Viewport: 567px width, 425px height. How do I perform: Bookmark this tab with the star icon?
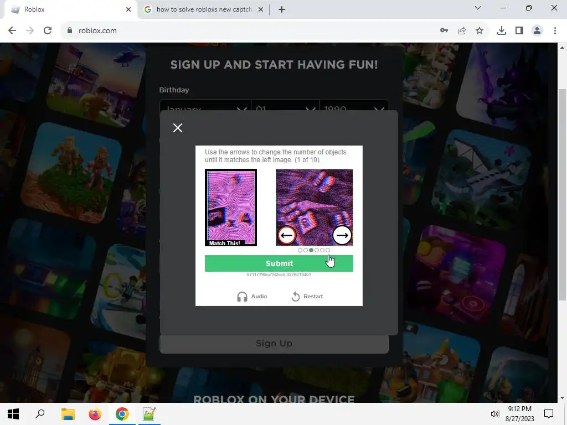pyautogui.click(x=480, y=31)
